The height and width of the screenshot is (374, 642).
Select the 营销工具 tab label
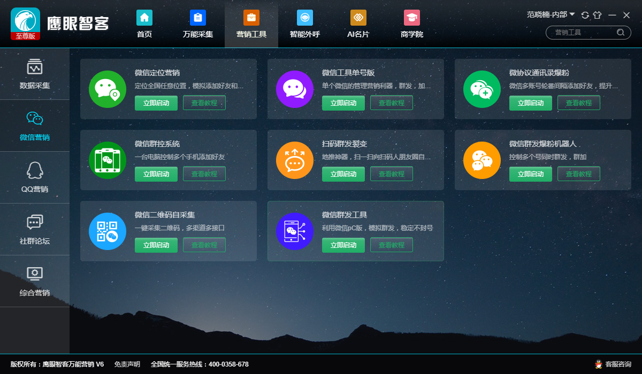click(251, 34)
